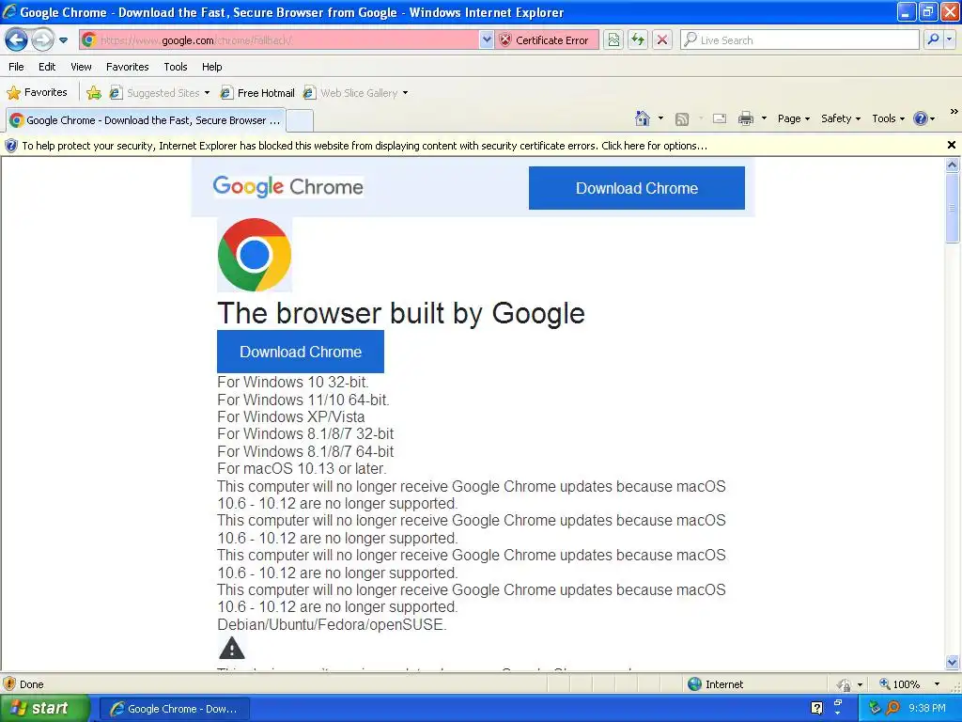Click the header Download Chrome button

[637, 188]
